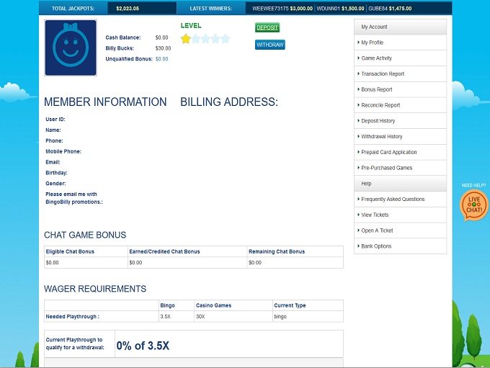Show Withdrawal History

coord(381,137)
